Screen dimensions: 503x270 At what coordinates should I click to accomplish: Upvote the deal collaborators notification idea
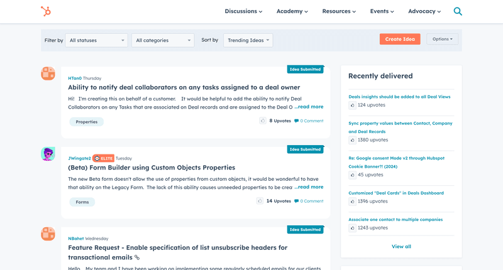click(262, 121)
